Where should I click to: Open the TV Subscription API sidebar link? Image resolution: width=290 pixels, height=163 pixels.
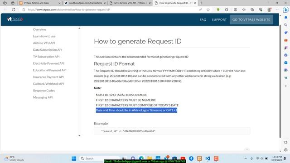pos(46,57)
